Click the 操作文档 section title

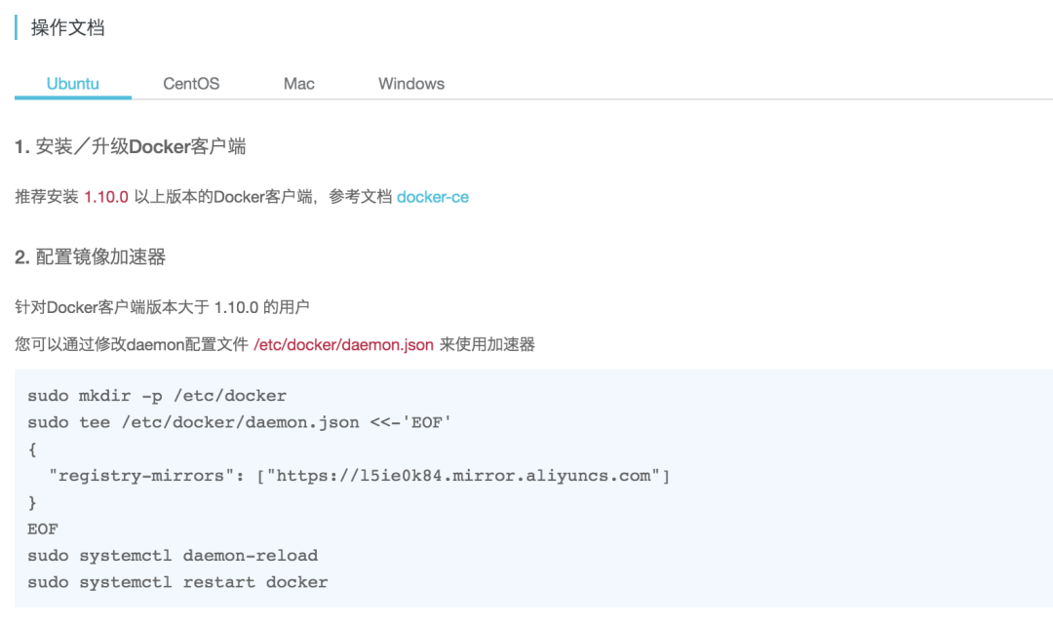pos(68,27)
